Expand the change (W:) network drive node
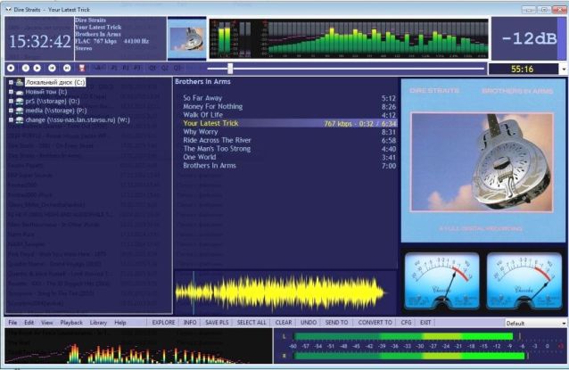569x370 pixels. click(x=11, y=120)
